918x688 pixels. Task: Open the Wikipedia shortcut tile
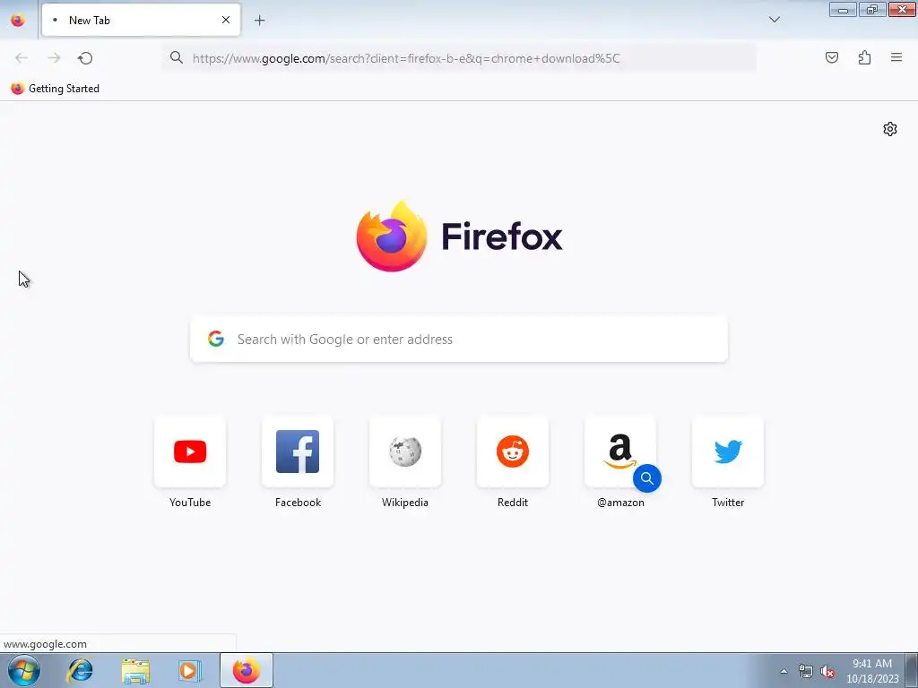pos(405,451)
